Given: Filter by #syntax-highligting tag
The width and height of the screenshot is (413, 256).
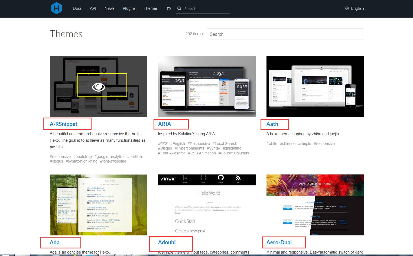Looking at the screenshot, I should click(82, 161).
